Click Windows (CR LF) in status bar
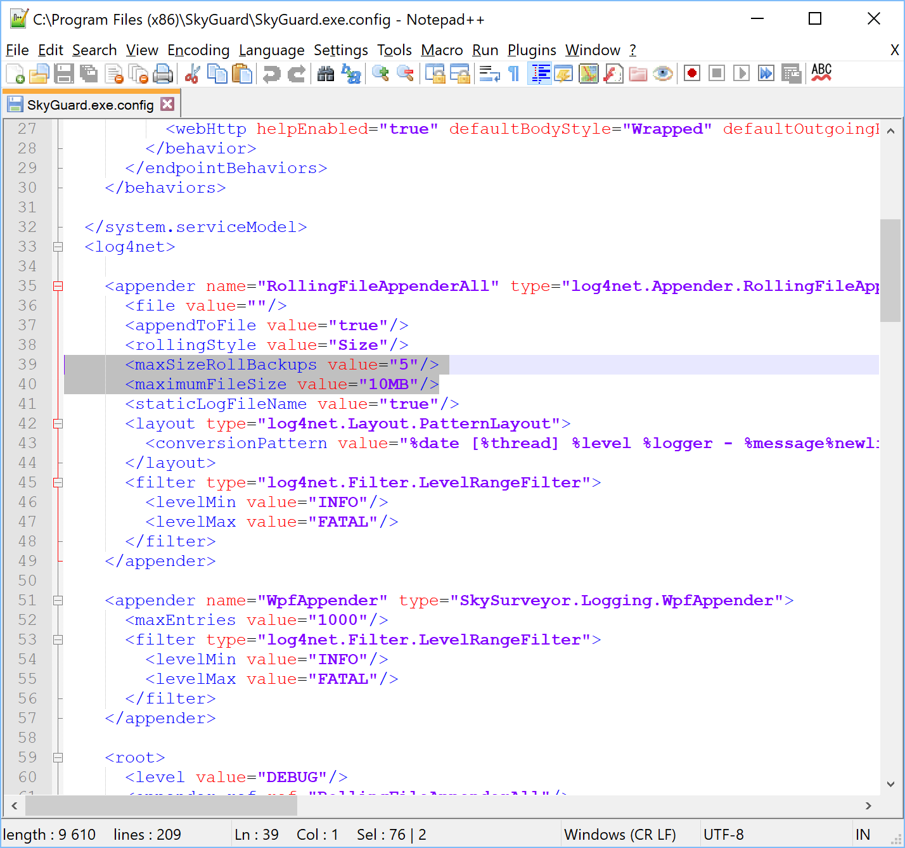Screen dimensions: 905x848 [620, 835]
